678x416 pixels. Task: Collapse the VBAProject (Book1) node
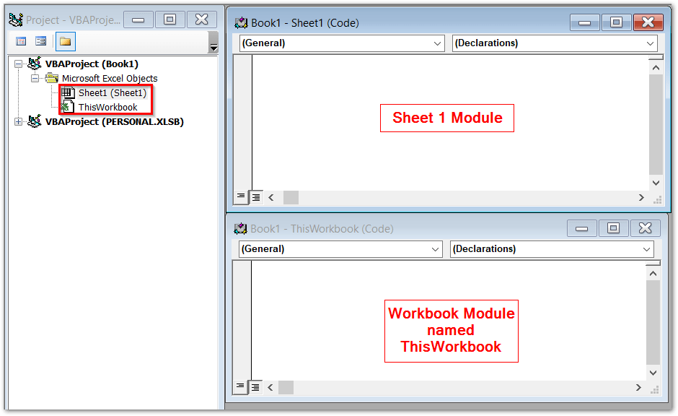(19, 64)
